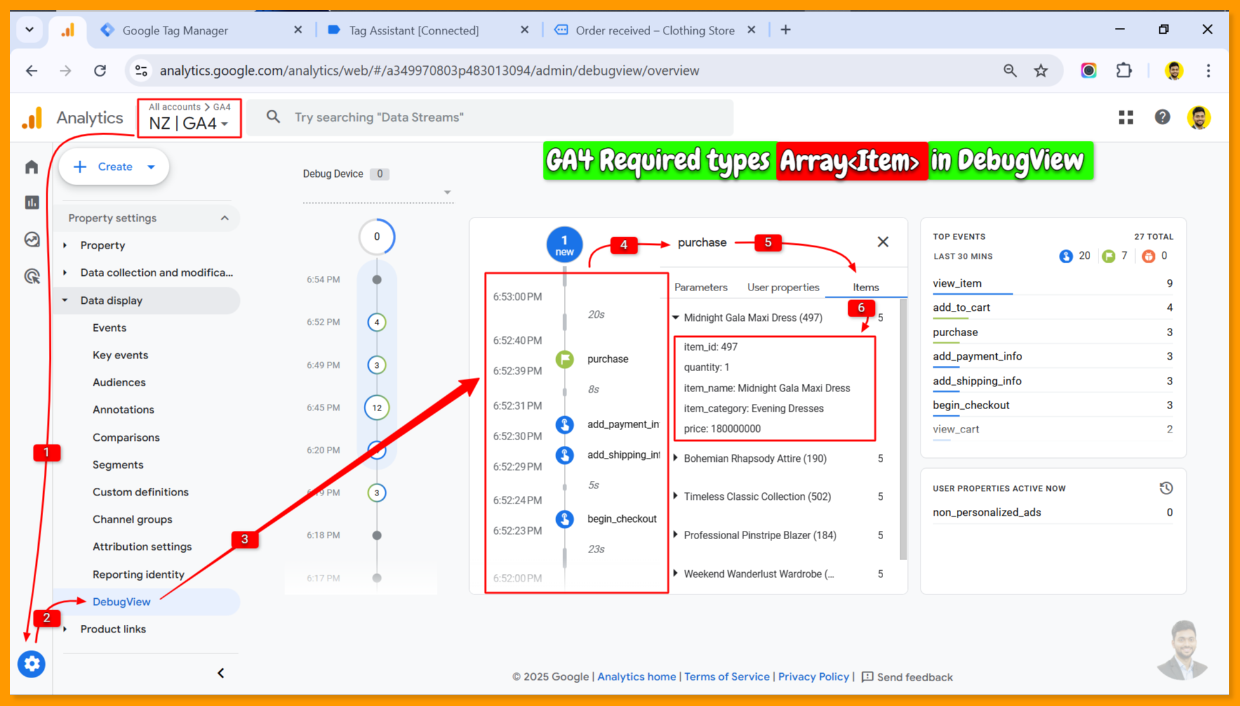The image size is (1240, 706).
Task: Open Admin gear settings icon
Action: point(31,664)
